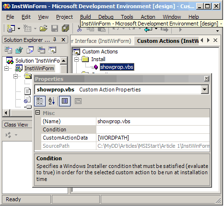The width and height of the screenshot is (224, 206).
Task: Select the Solution 'InstWinFo...' root node
Action: point(37,61)
